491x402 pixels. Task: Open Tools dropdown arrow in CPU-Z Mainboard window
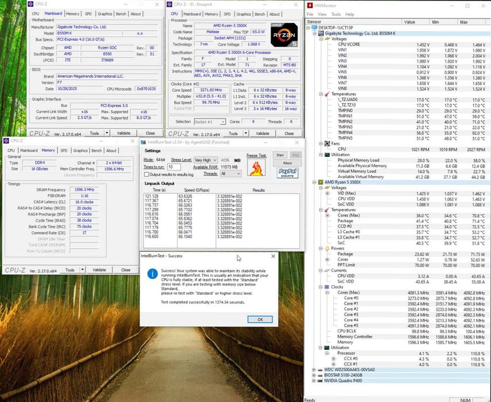[x=107, y=133]
